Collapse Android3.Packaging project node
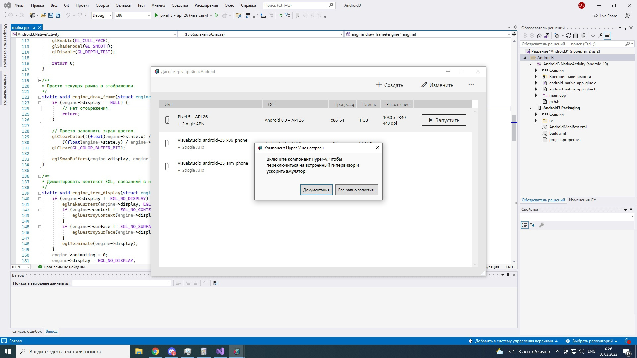The height and width of the screenshot is (358, 637). click(530, 108)
